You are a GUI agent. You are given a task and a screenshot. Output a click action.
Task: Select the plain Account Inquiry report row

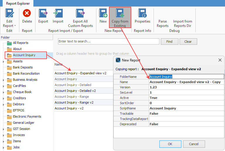(x=84, y=79)
